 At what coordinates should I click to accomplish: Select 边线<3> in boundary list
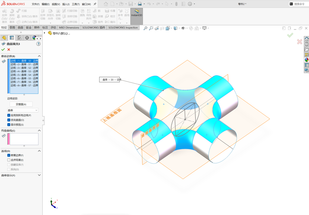click(x=24, y=68)
